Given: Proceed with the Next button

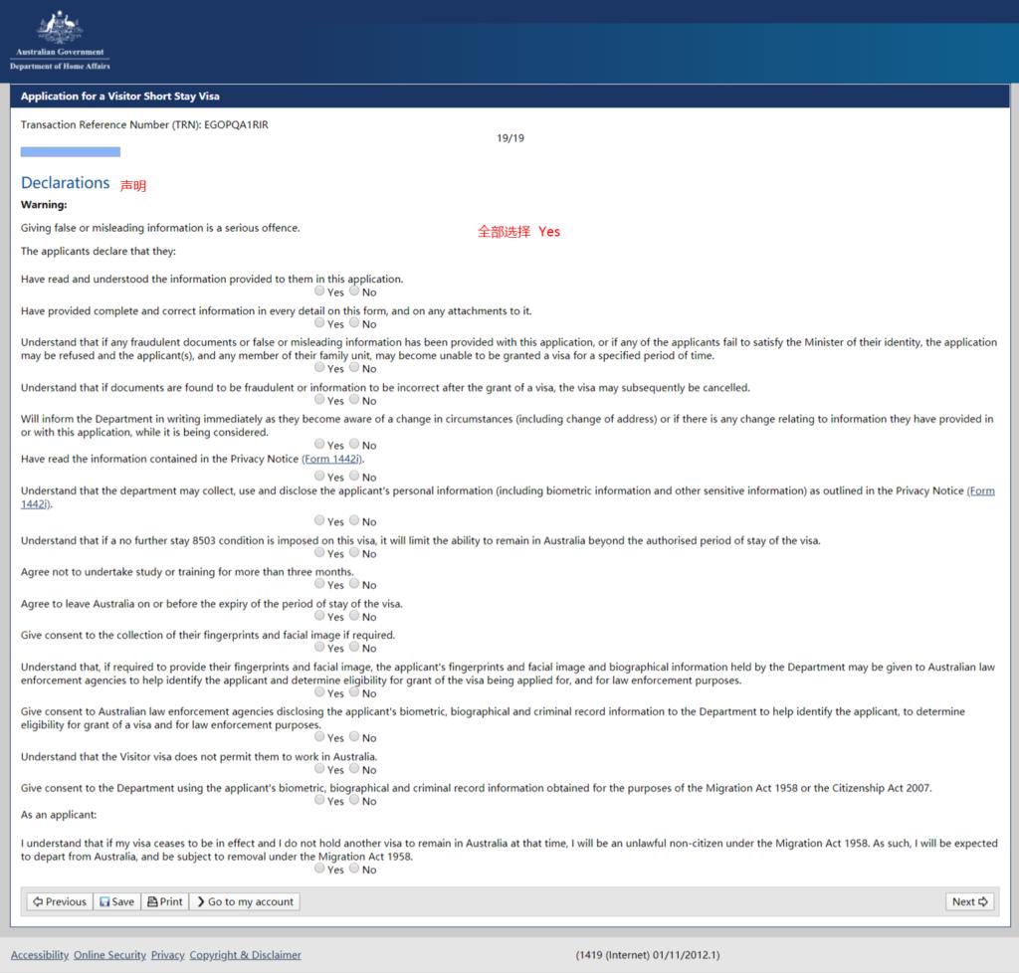Looking at the screenshot, I should click(969, 901).
